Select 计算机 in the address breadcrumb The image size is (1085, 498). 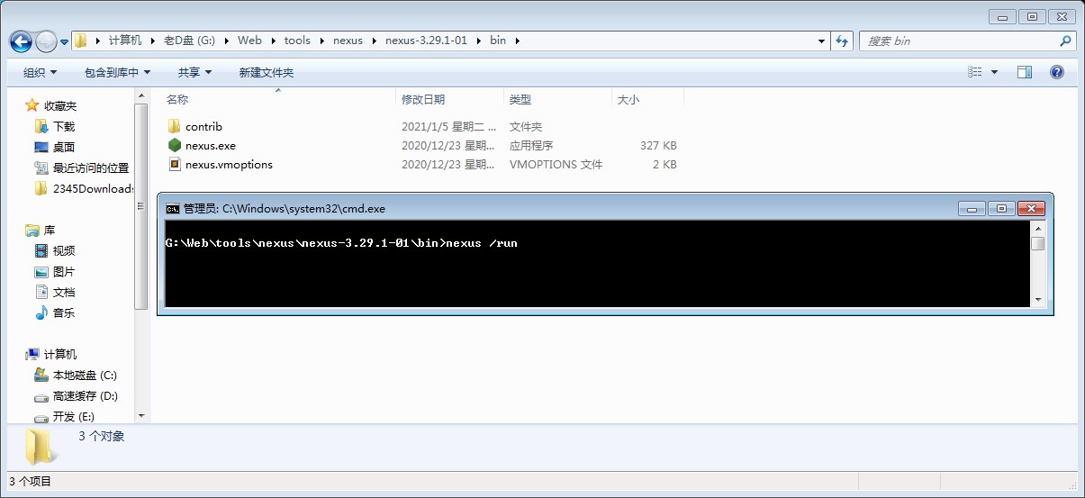125,41
